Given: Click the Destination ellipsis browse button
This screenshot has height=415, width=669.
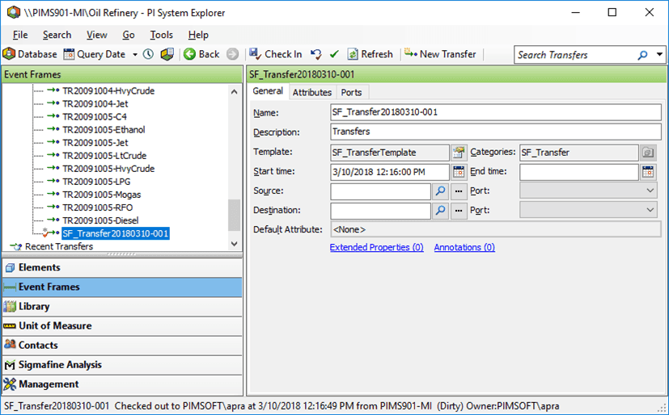Looking at the screenshot, I should coord(459,211).
